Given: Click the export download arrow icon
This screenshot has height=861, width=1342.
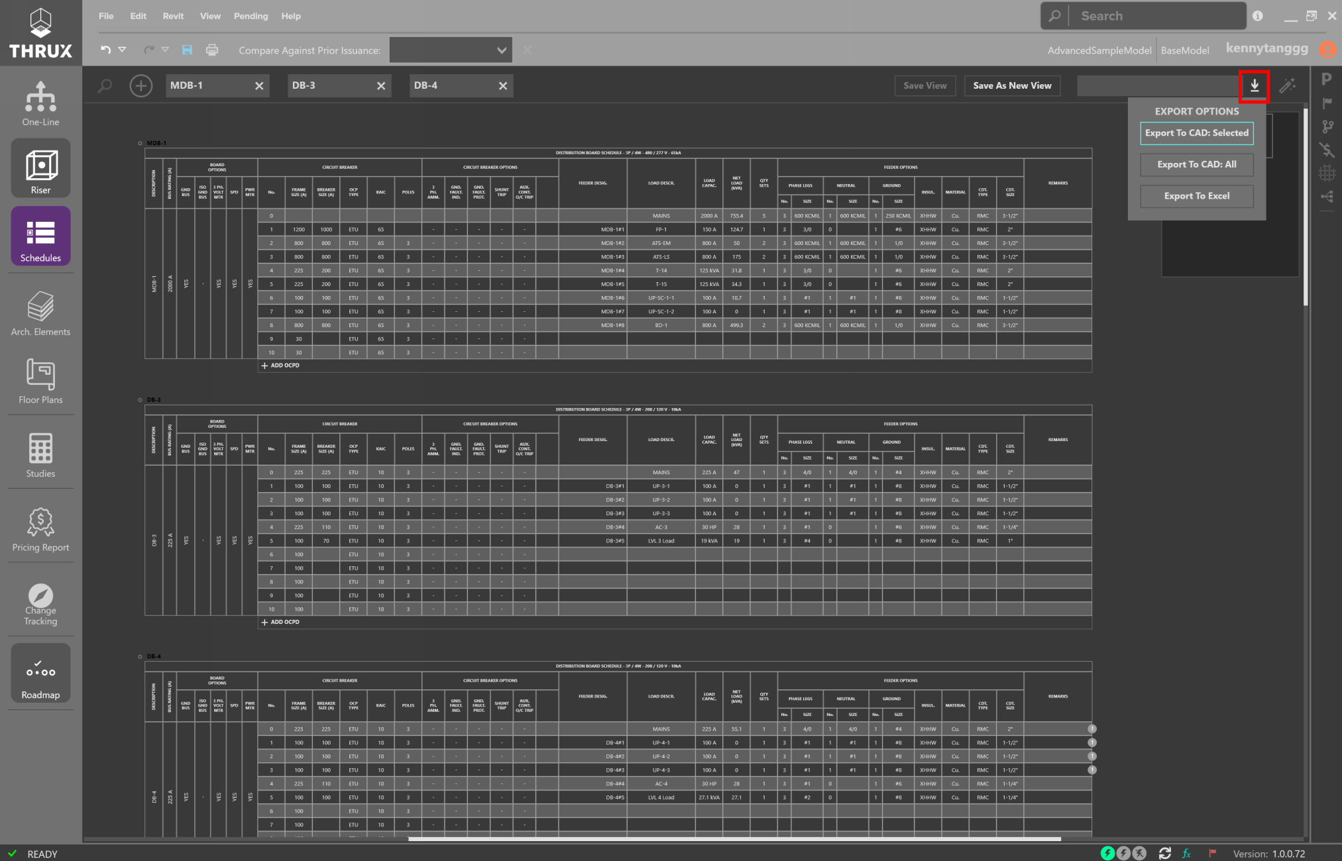Looking at the screenshot, I should coord(1255,86).
